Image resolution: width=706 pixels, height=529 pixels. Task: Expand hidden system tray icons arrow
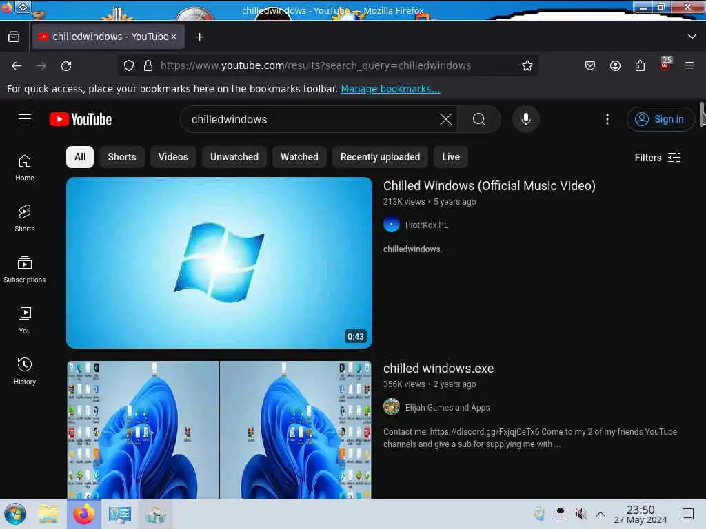pos(601,514)
